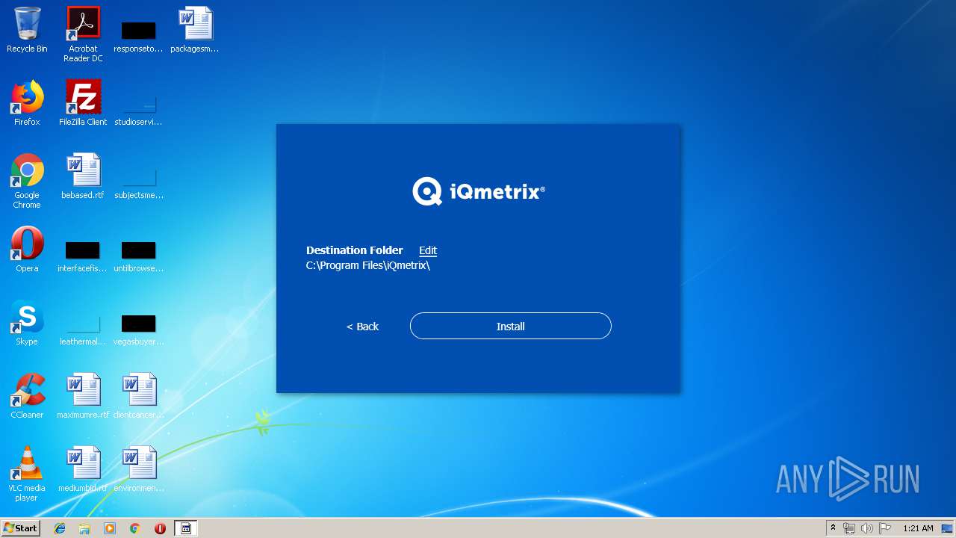Open the responseto file on desktop

(138, 36)
